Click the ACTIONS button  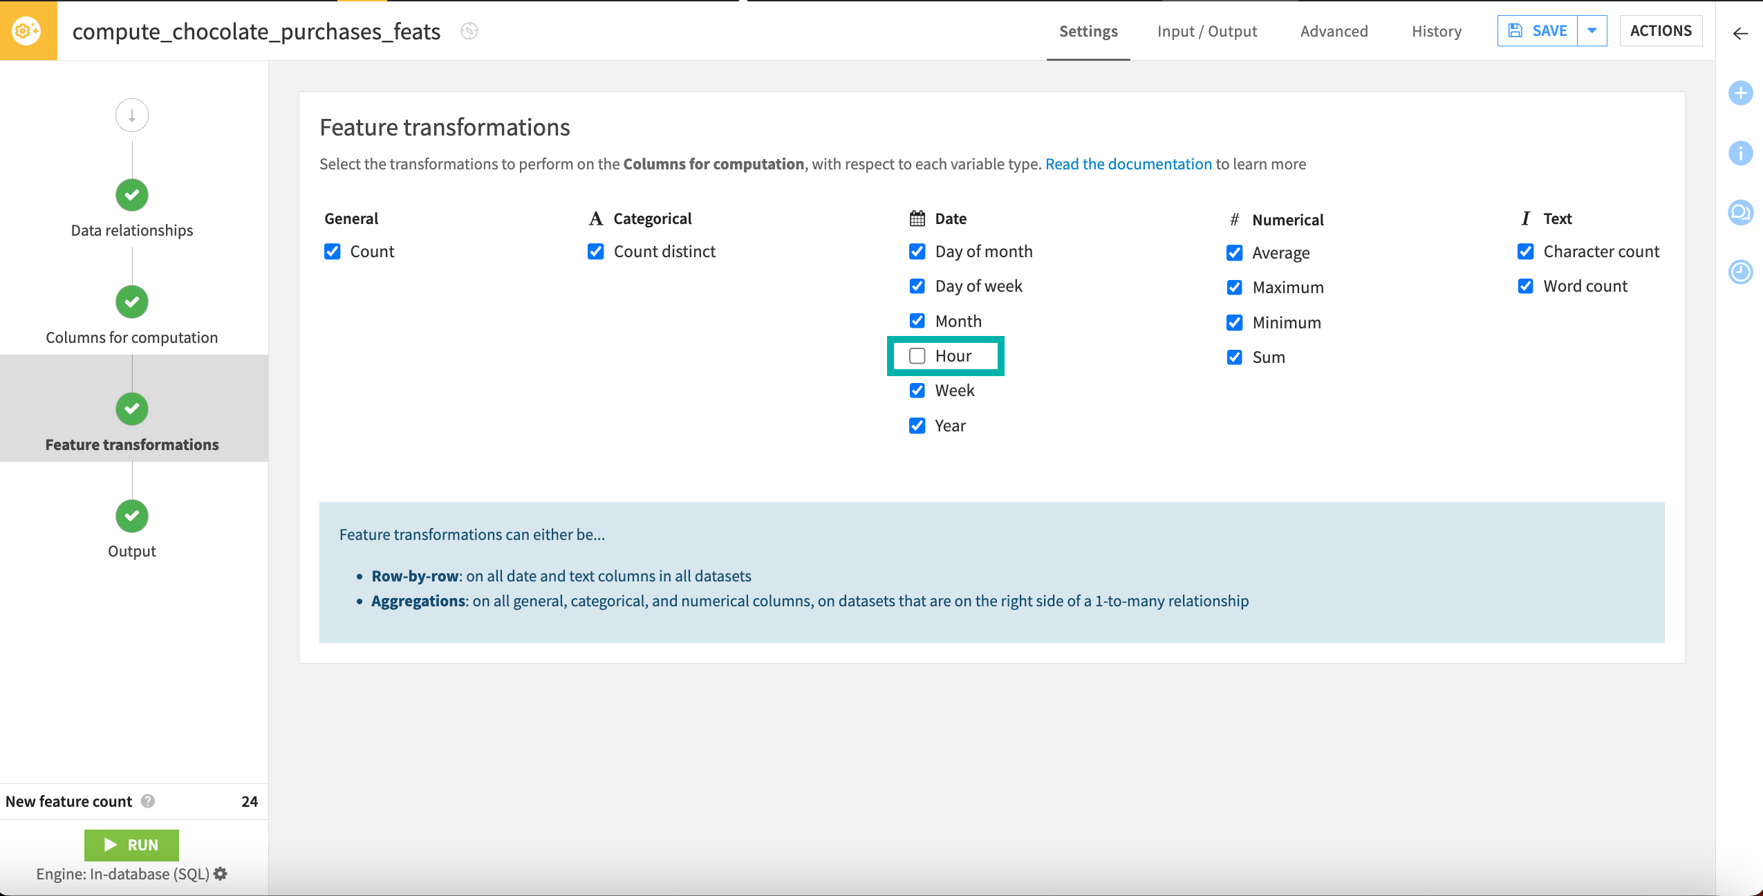[x=1661, y=30]
